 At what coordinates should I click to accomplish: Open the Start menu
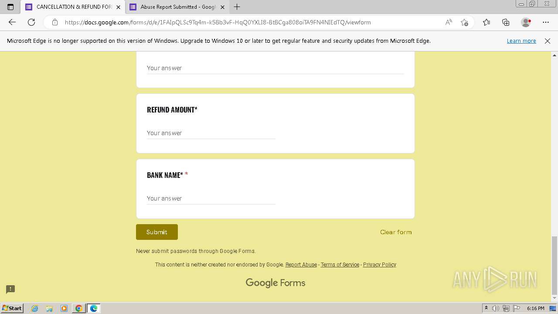(12, 308)
